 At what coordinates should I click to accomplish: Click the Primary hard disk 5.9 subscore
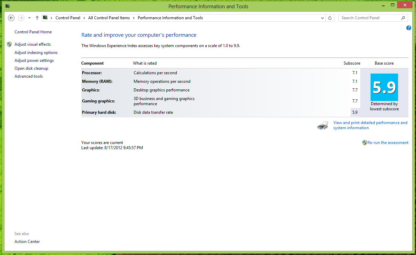pyautogui.click(x=355, y=112)
